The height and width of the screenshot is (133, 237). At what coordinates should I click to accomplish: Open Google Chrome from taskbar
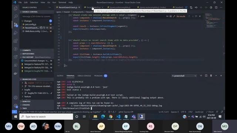111,117
